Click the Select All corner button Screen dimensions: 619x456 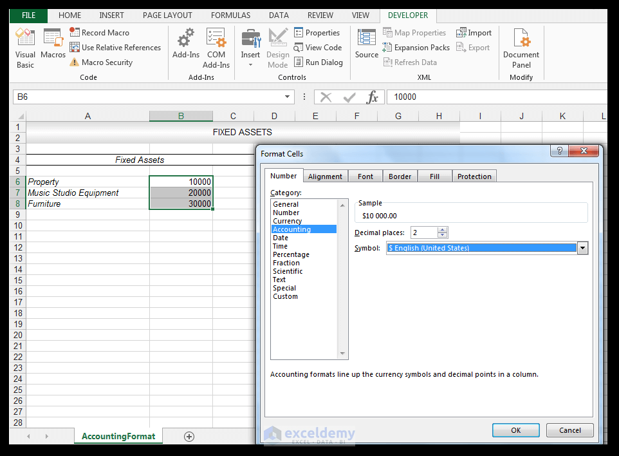[x=18, y=116]
